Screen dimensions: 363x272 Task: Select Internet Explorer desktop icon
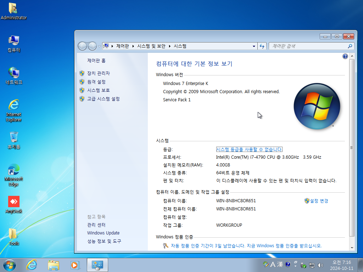pos(14,110)
